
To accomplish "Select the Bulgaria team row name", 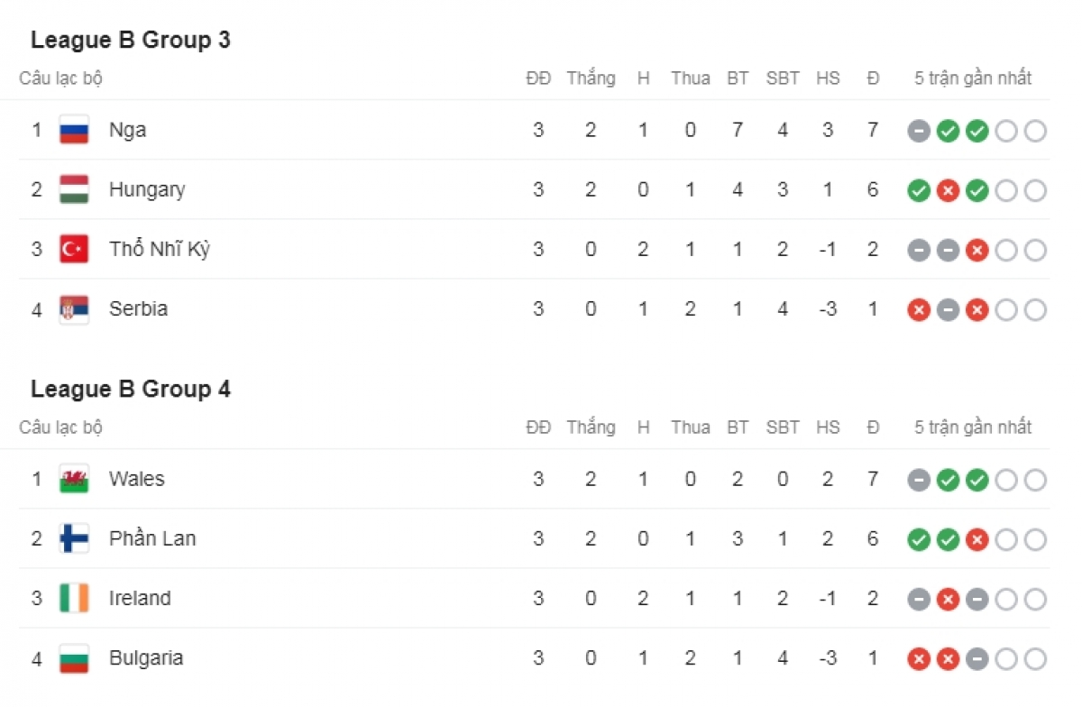I will point(146,657).
